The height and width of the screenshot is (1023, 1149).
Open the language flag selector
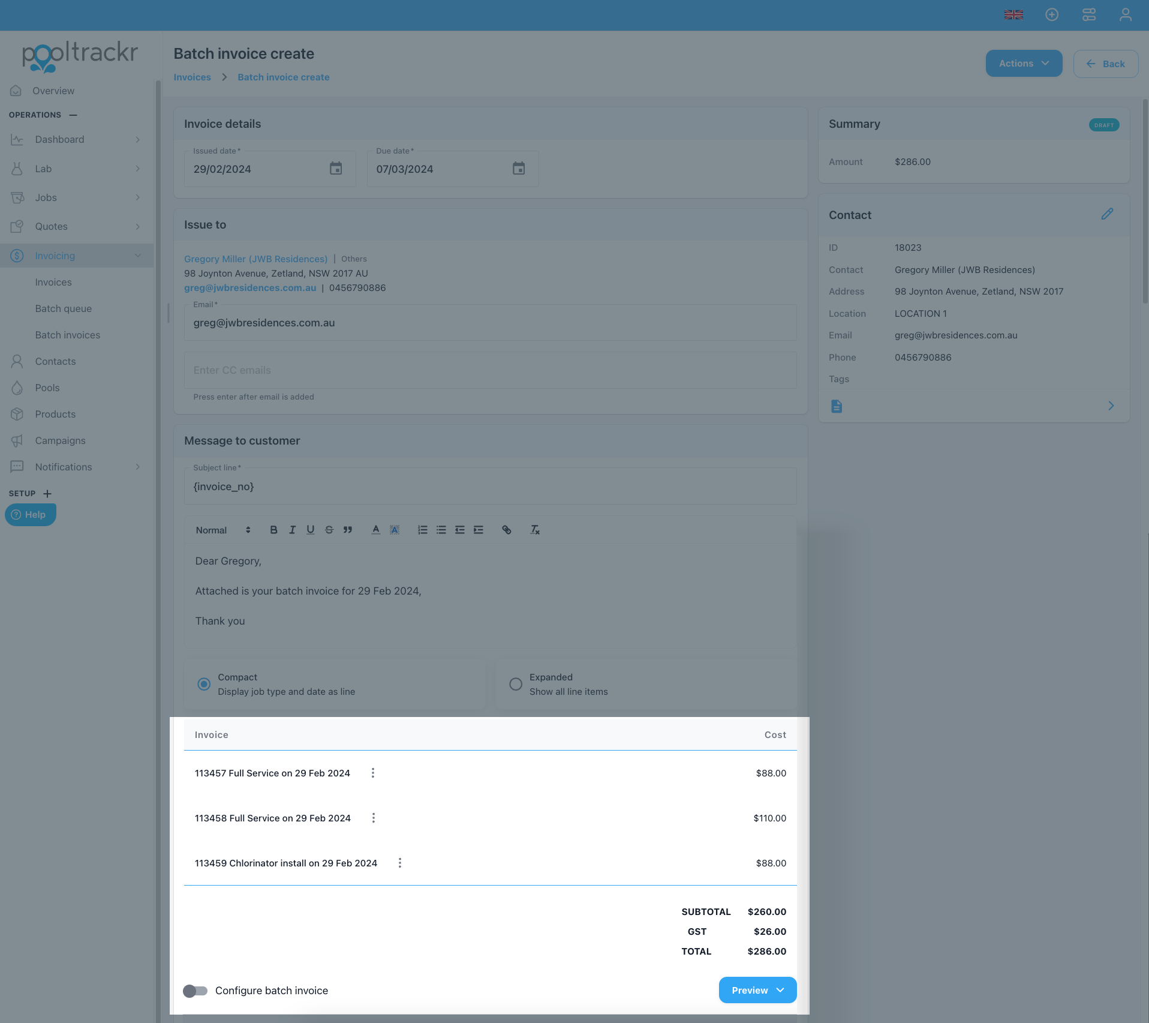1013,15
